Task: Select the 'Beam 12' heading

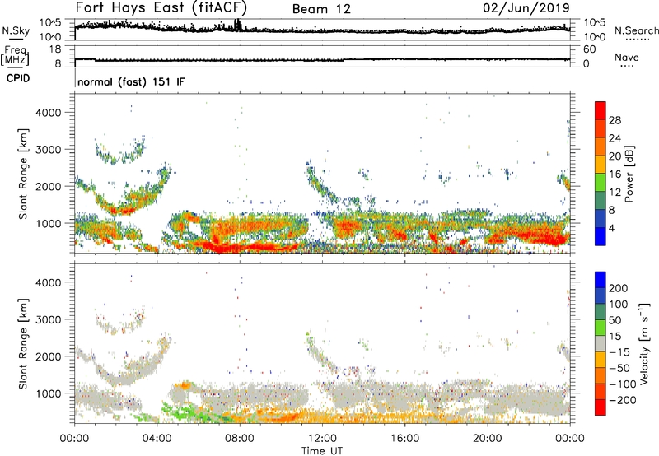Action: click(321, 9)
